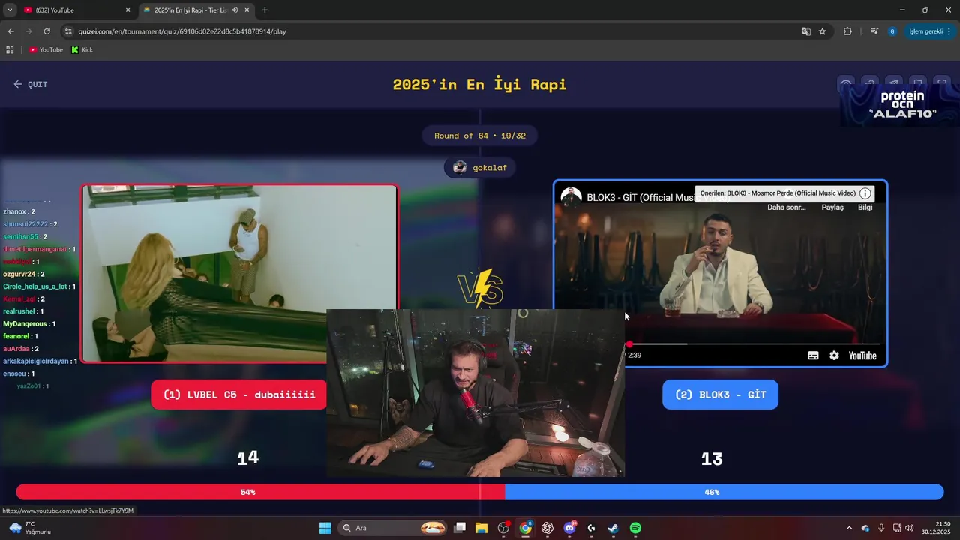Open Spotify from the taskbar

pyautogui.click(x=635, y=528)
